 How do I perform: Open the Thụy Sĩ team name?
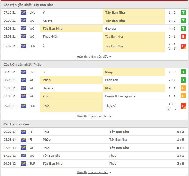(x=110, y=106)
